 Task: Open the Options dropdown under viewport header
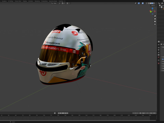153,5
